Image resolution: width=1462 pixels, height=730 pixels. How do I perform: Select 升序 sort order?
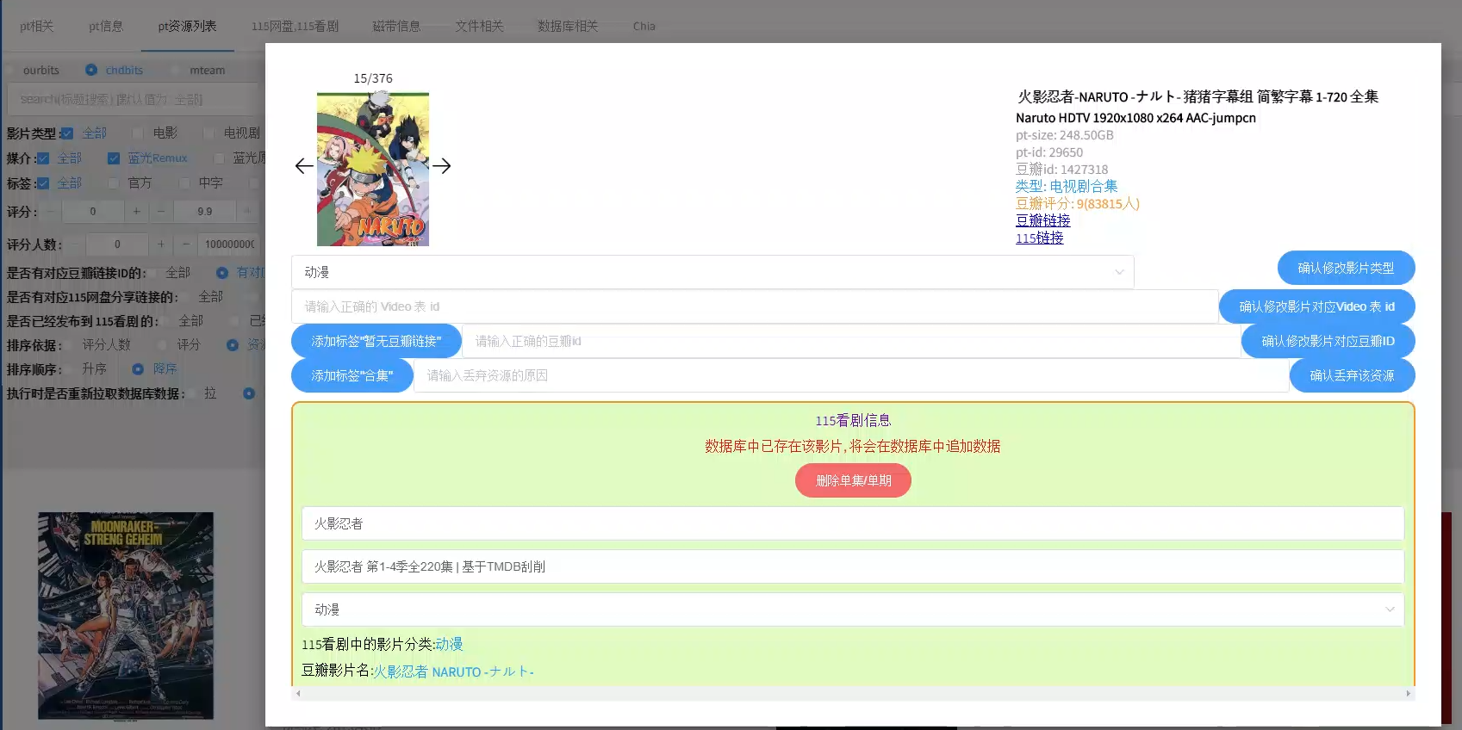click(87, 369)
